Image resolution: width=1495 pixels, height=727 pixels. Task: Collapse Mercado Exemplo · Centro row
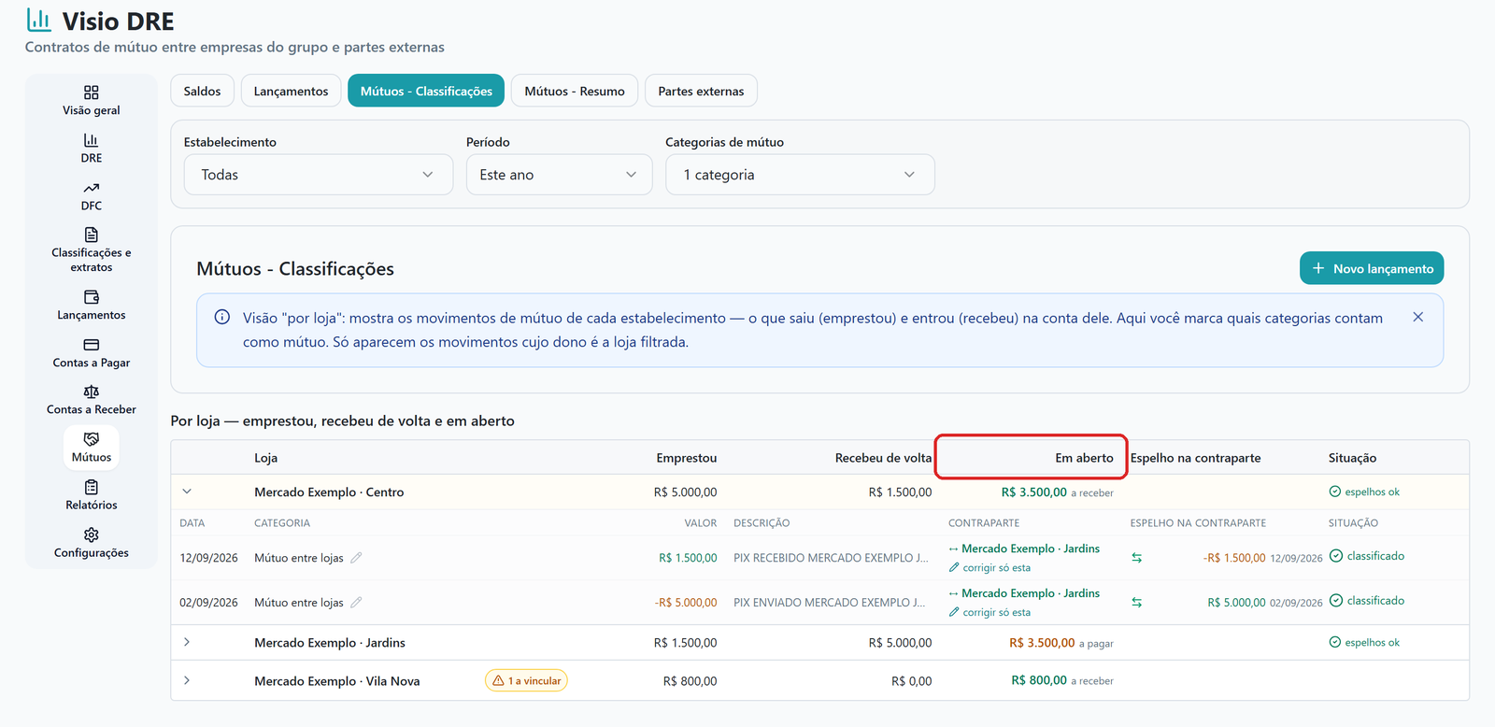(x=187, y=492)
